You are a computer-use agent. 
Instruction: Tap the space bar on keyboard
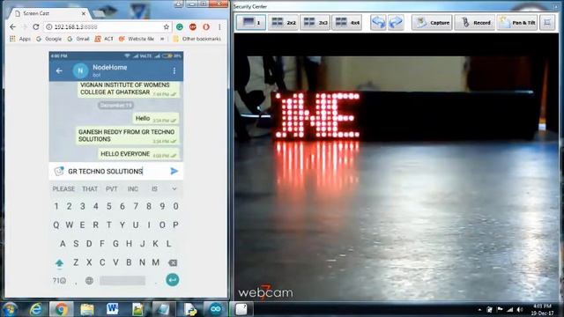[122, 281]
